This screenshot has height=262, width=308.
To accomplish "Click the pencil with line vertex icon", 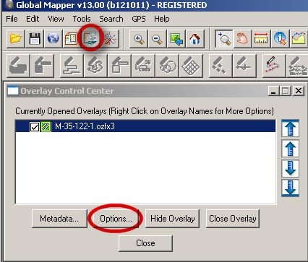I will (x=244, y=66).
